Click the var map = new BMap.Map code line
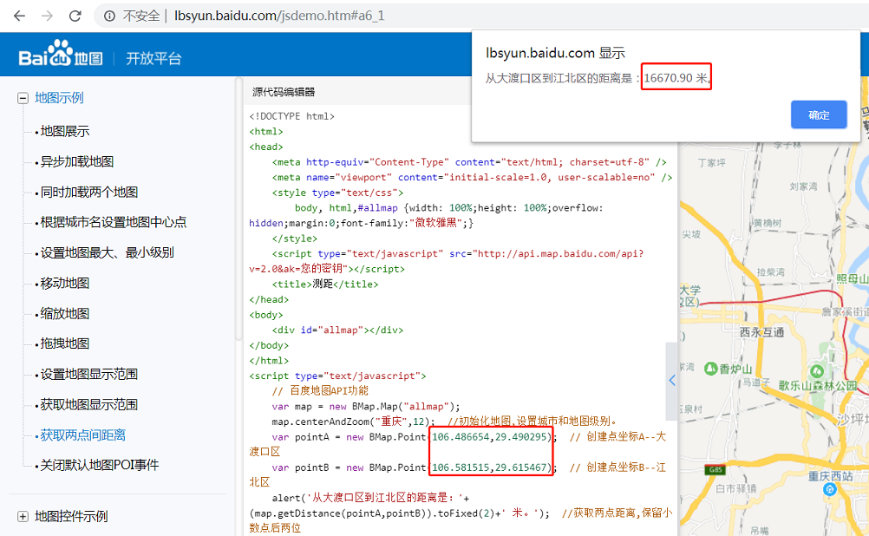869x536 pixels. (x=366, y=406)
